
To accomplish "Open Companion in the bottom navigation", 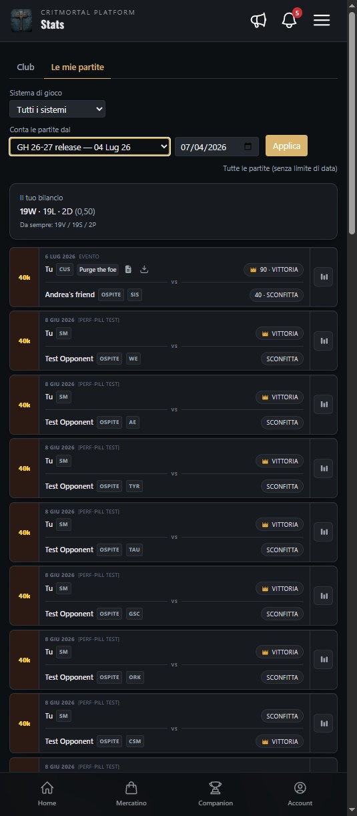I will pyautogui.click(x=216, y=794).
